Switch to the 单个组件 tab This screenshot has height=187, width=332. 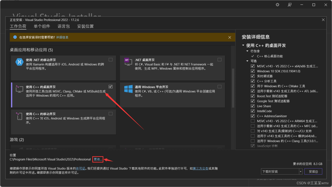coord(41,26)
